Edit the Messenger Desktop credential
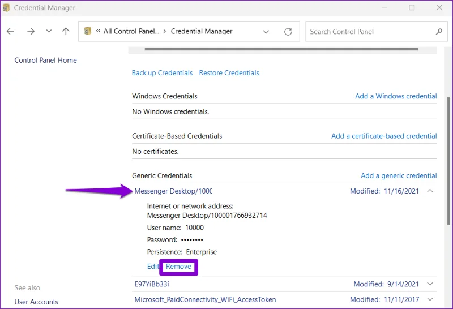Screen dimensions: 453x309 152,266
